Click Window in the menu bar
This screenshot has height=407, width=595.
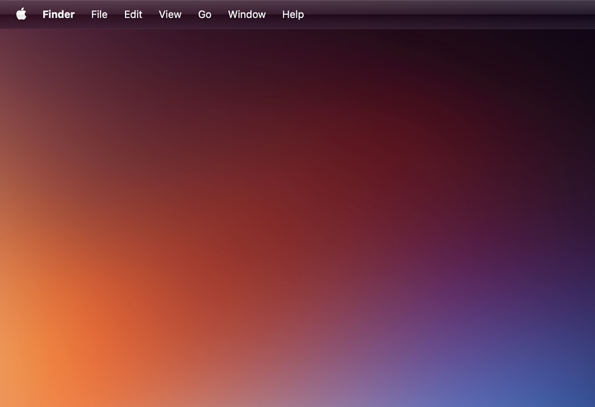pos(247,14)
